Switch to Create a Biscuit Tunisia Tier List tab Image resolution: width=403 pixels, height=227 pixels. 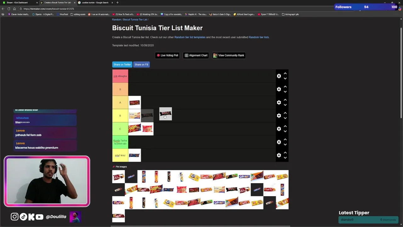tap(57, 3)
